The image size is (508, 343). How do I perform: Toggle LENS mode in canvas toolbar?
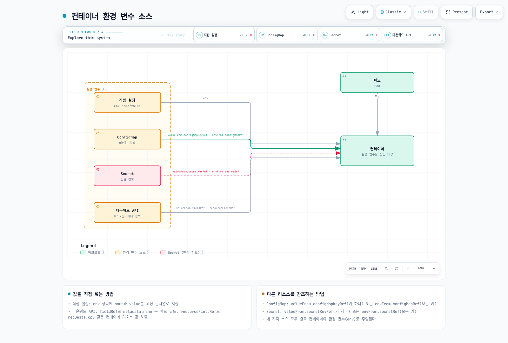(374, 269)
